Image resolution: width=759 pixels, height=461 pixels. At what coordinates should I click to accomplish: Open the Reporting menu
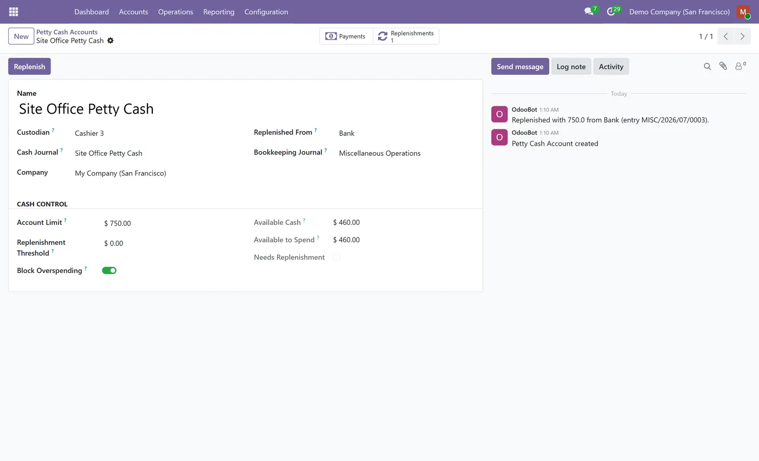tap(219, 11)
